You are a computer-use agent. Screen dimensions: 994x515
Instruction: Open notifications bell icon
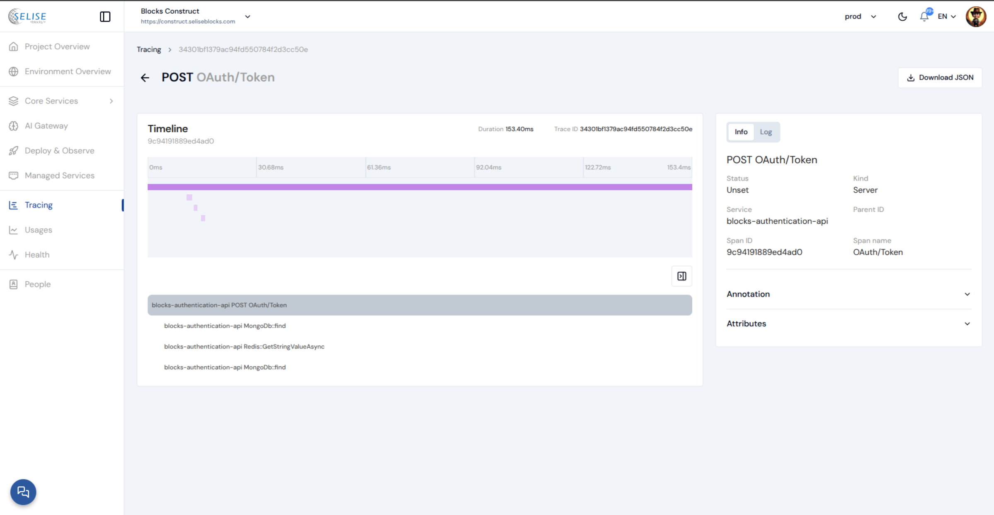pyautogui.click(x=924, y=17)
